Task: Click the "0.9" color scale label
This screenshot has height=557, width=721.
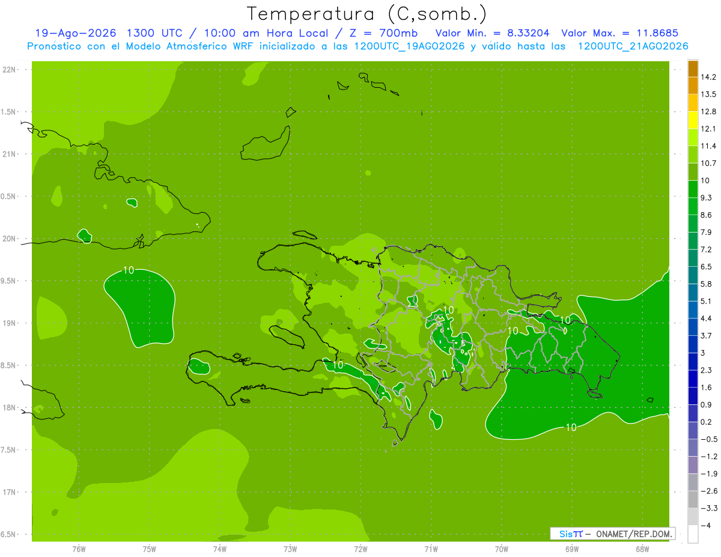Action: click(x=706, y=404)
